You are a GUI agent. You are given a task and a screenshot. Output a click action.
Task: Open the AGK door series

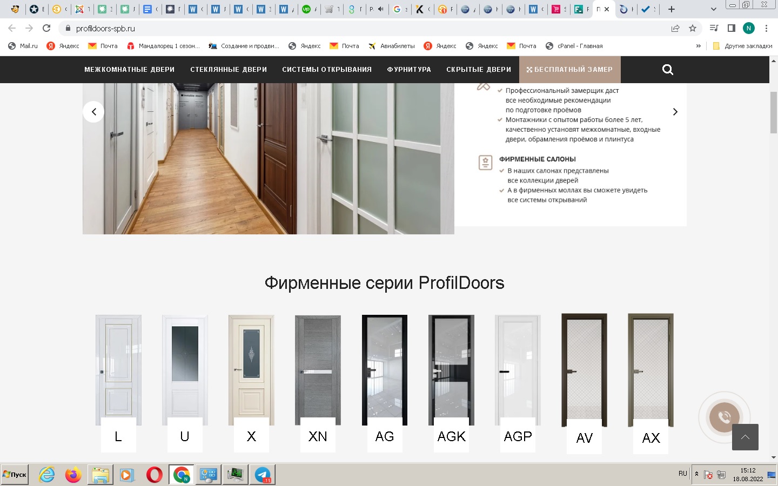(x=451, y=383)
